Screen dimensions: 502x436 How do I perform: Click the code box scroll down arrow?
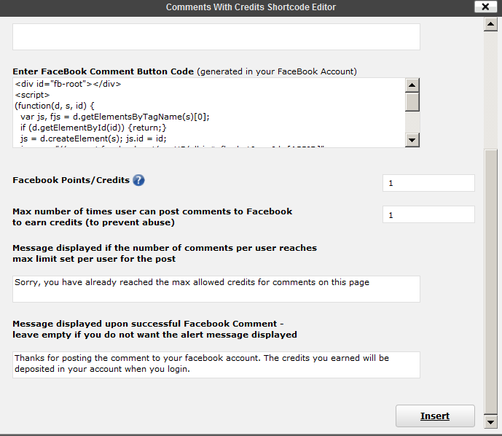(x=412, y=140)
